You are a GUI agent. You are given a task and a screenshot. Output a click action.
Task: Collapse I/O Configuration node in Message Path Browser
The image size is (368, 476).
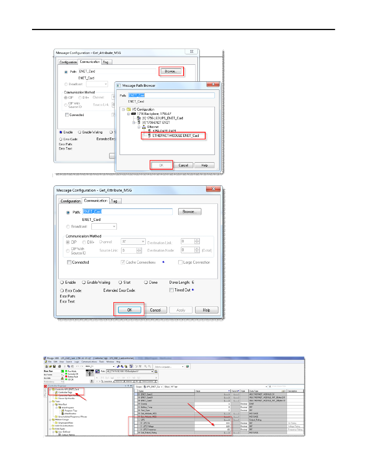[x=123, y=109]
